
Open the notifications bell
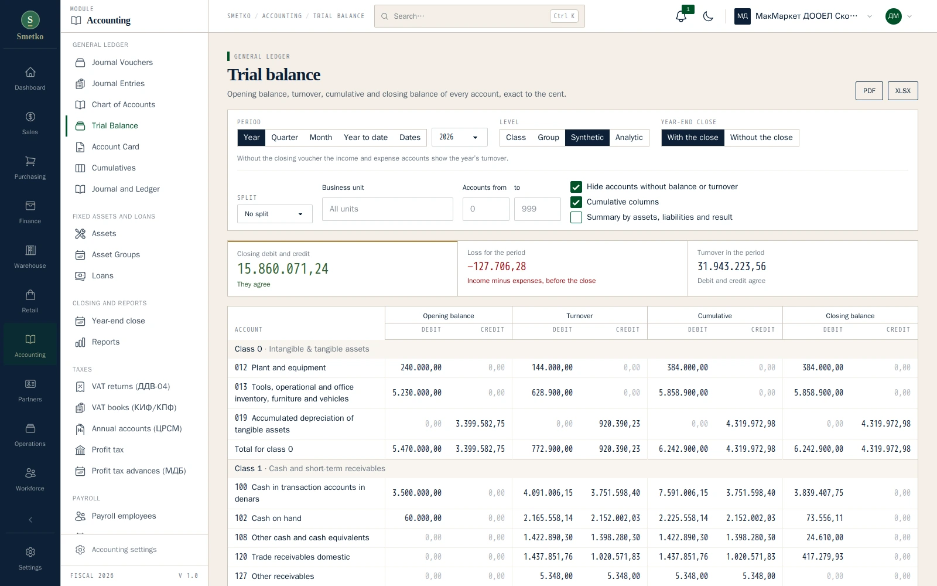coord(681,16)
